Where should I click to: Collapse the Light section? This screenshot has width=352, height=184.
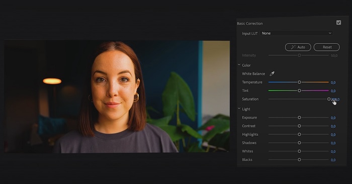(239, 109)
